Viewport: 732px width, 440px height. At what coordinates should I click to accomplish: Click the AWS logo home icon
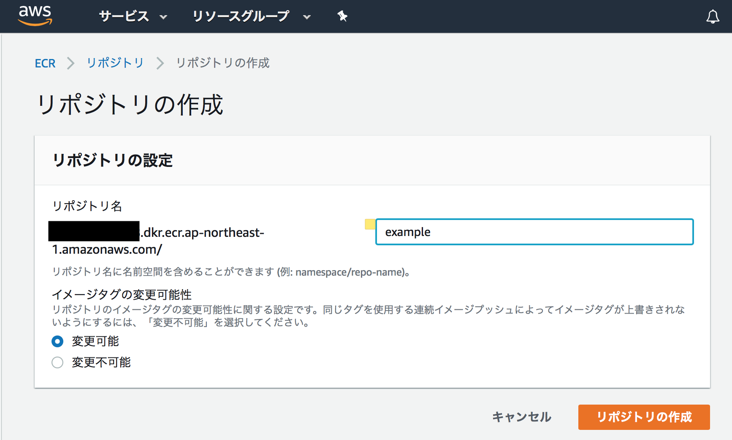tap(35, 16)
